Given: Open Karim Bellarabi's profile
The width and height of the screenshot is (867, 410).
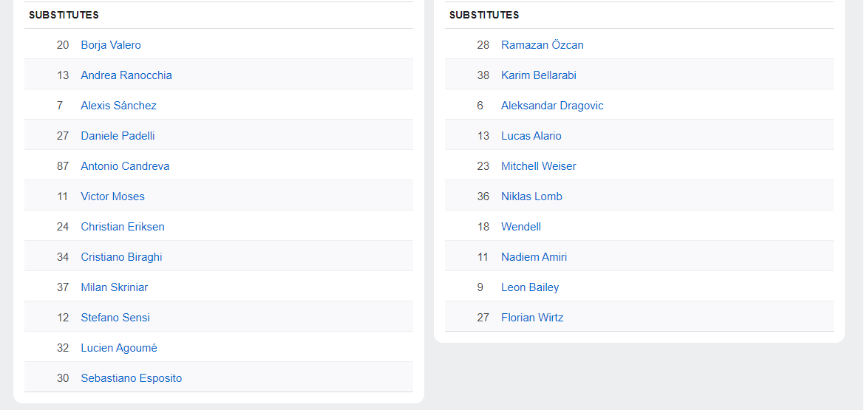Looking at the screenshot, I should 538,75.
